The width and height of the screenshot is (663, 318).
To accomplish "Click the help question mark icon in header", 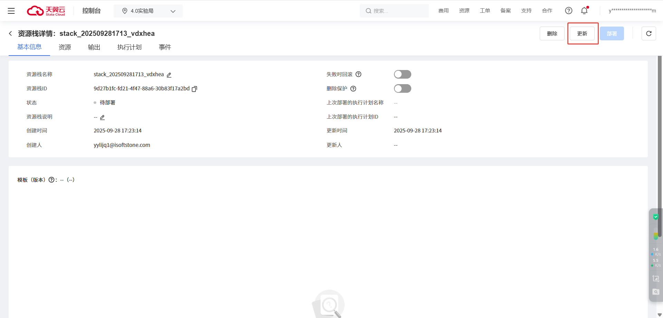I will (569, 11).
